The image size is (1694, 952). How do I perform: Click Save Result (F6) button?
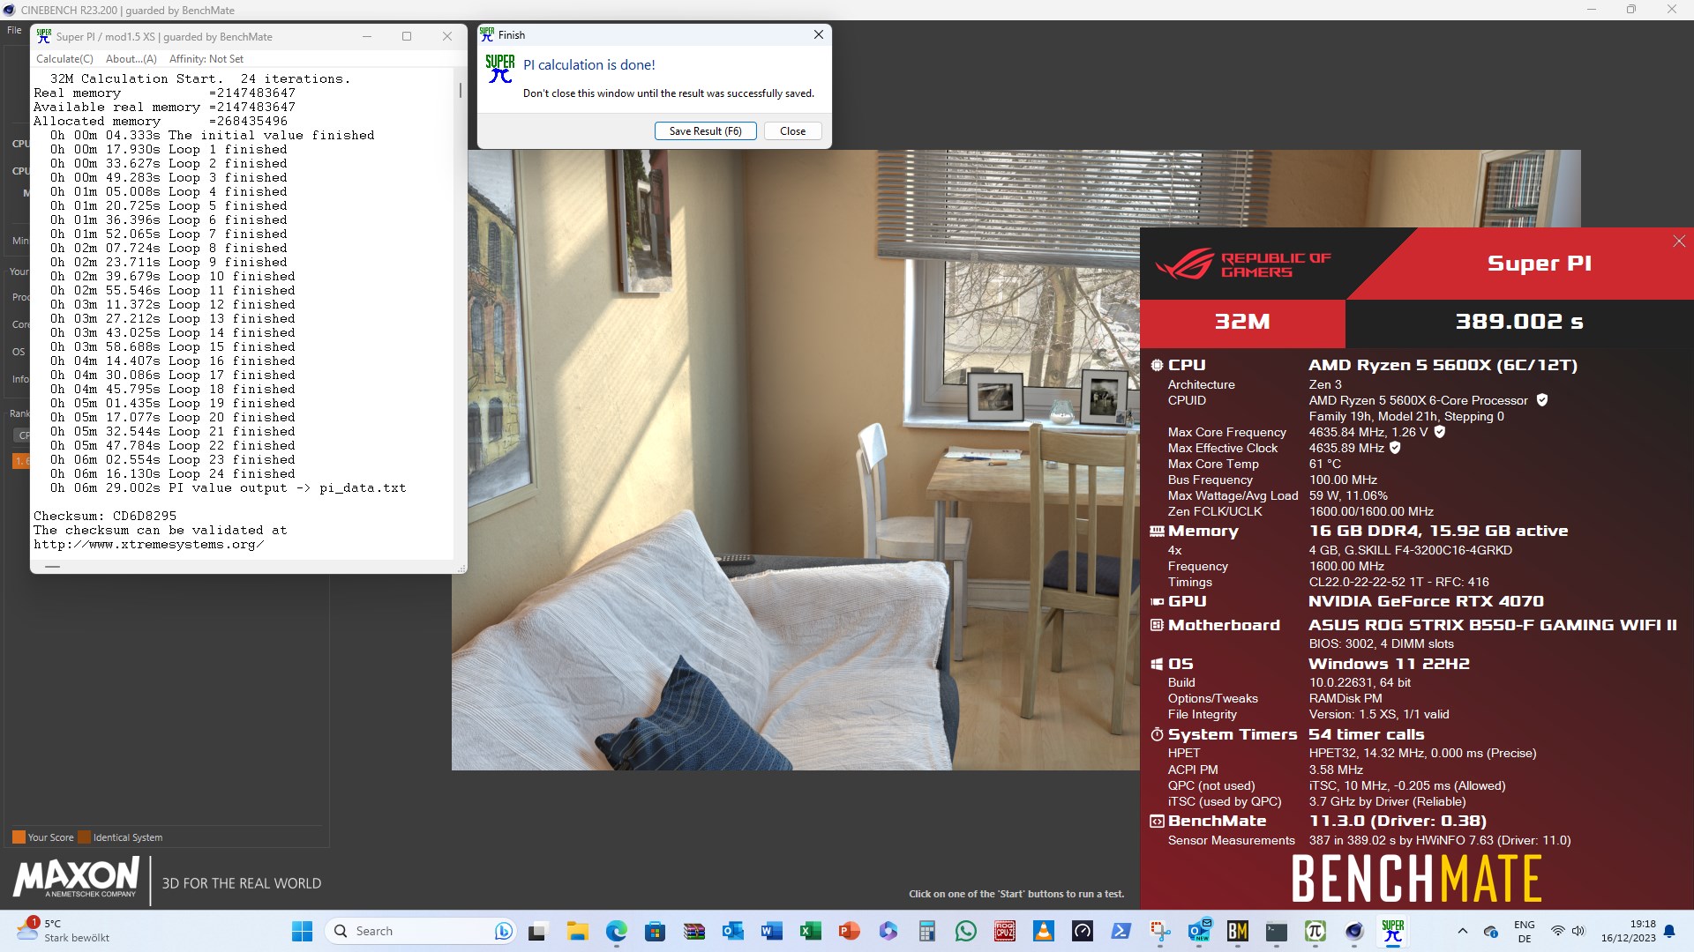point(705,131)
